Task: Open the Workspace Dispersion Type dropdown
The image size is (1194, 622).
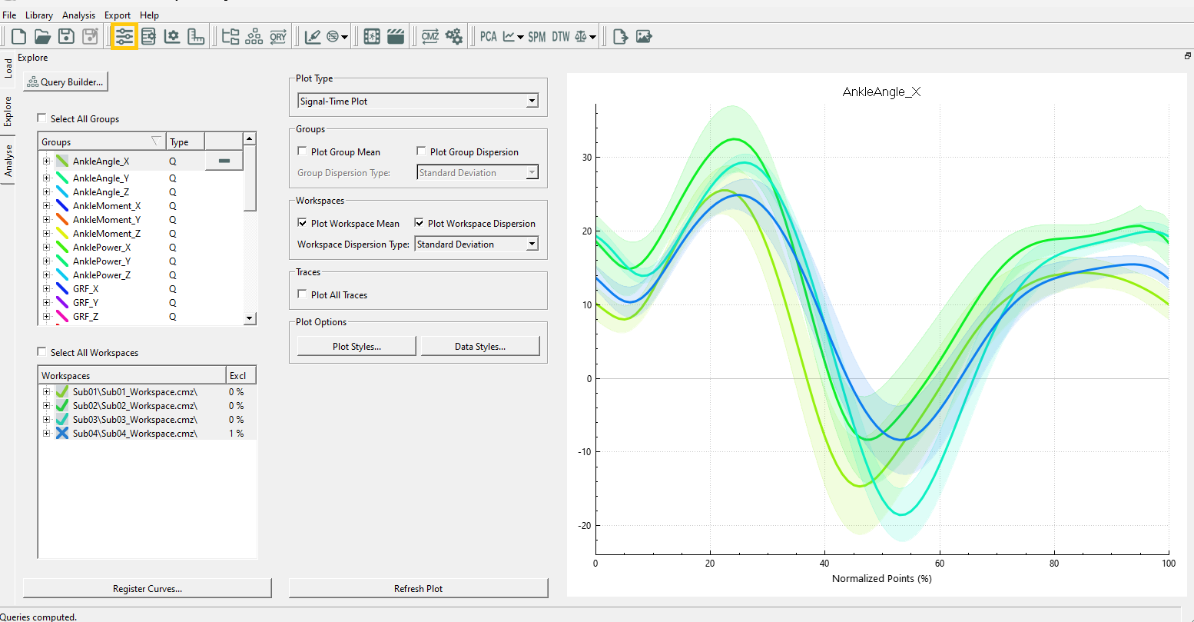Action: point(476,244)
